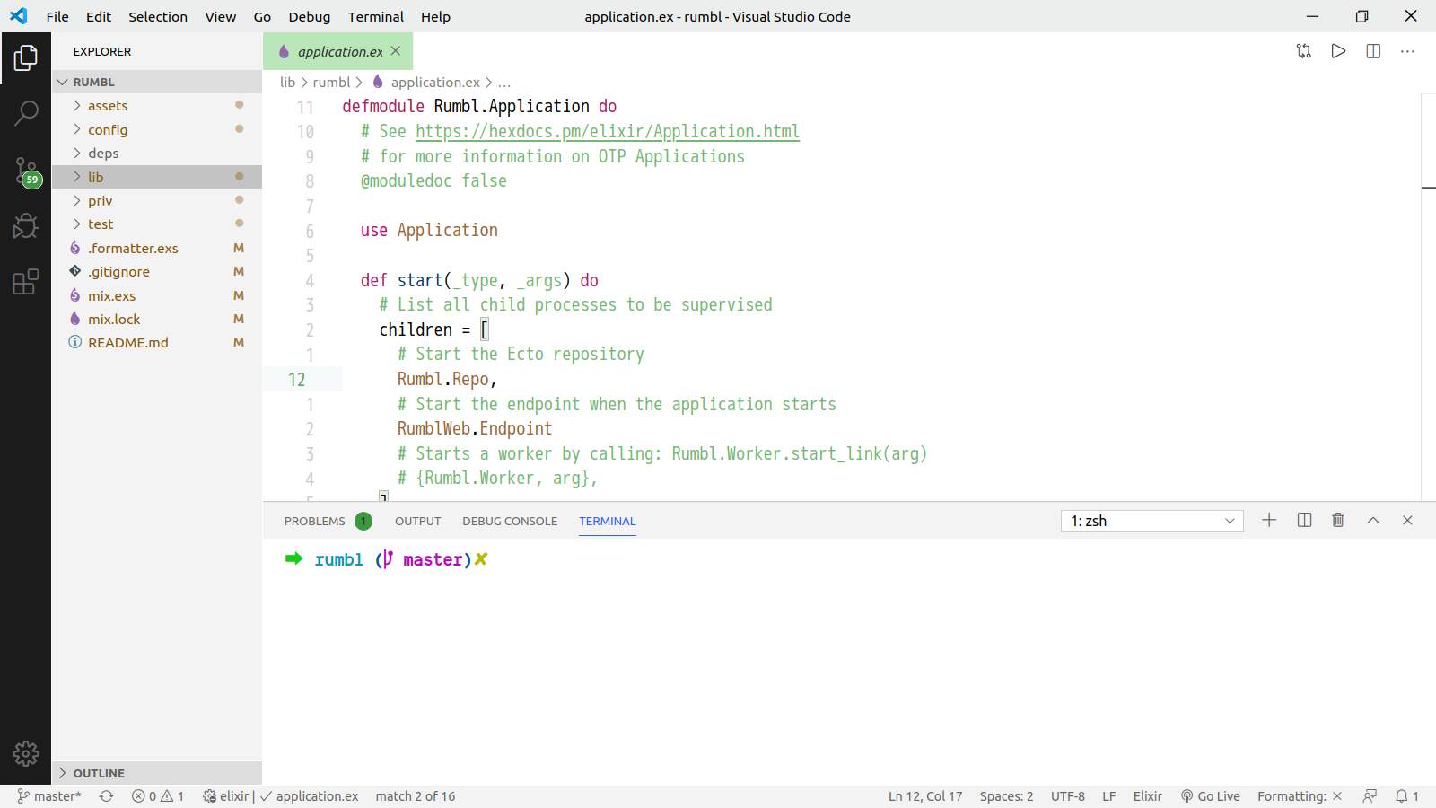1436x808 pixels.
Task: Open mix.exs file
Action: pos(156,296)
